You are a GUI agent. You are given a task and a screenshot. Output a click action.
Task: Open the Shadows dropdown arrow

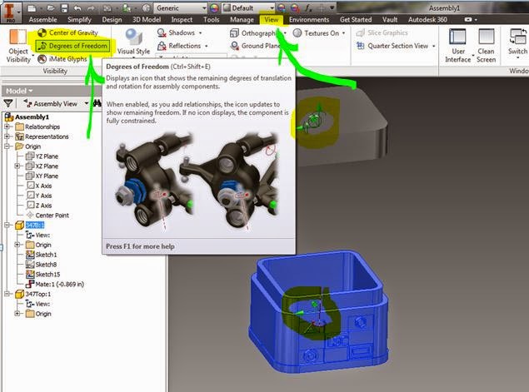coord(201,33)
